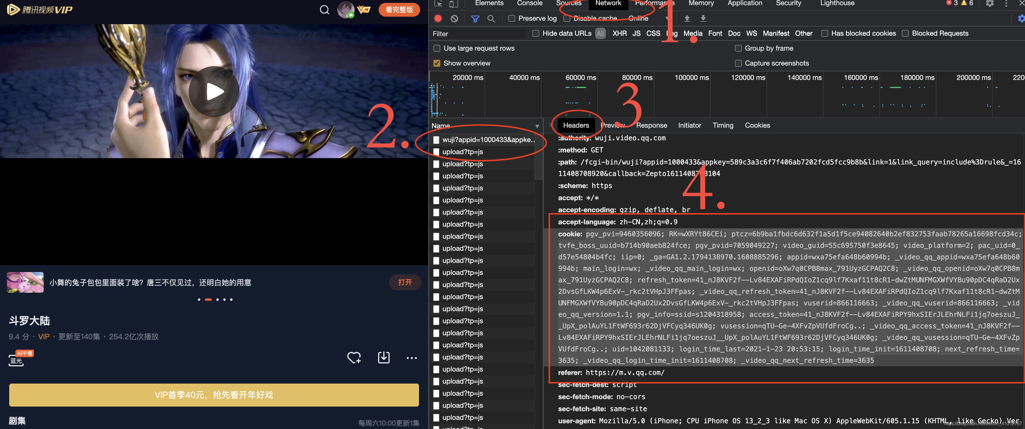Stop recording network log with red button

438,18
